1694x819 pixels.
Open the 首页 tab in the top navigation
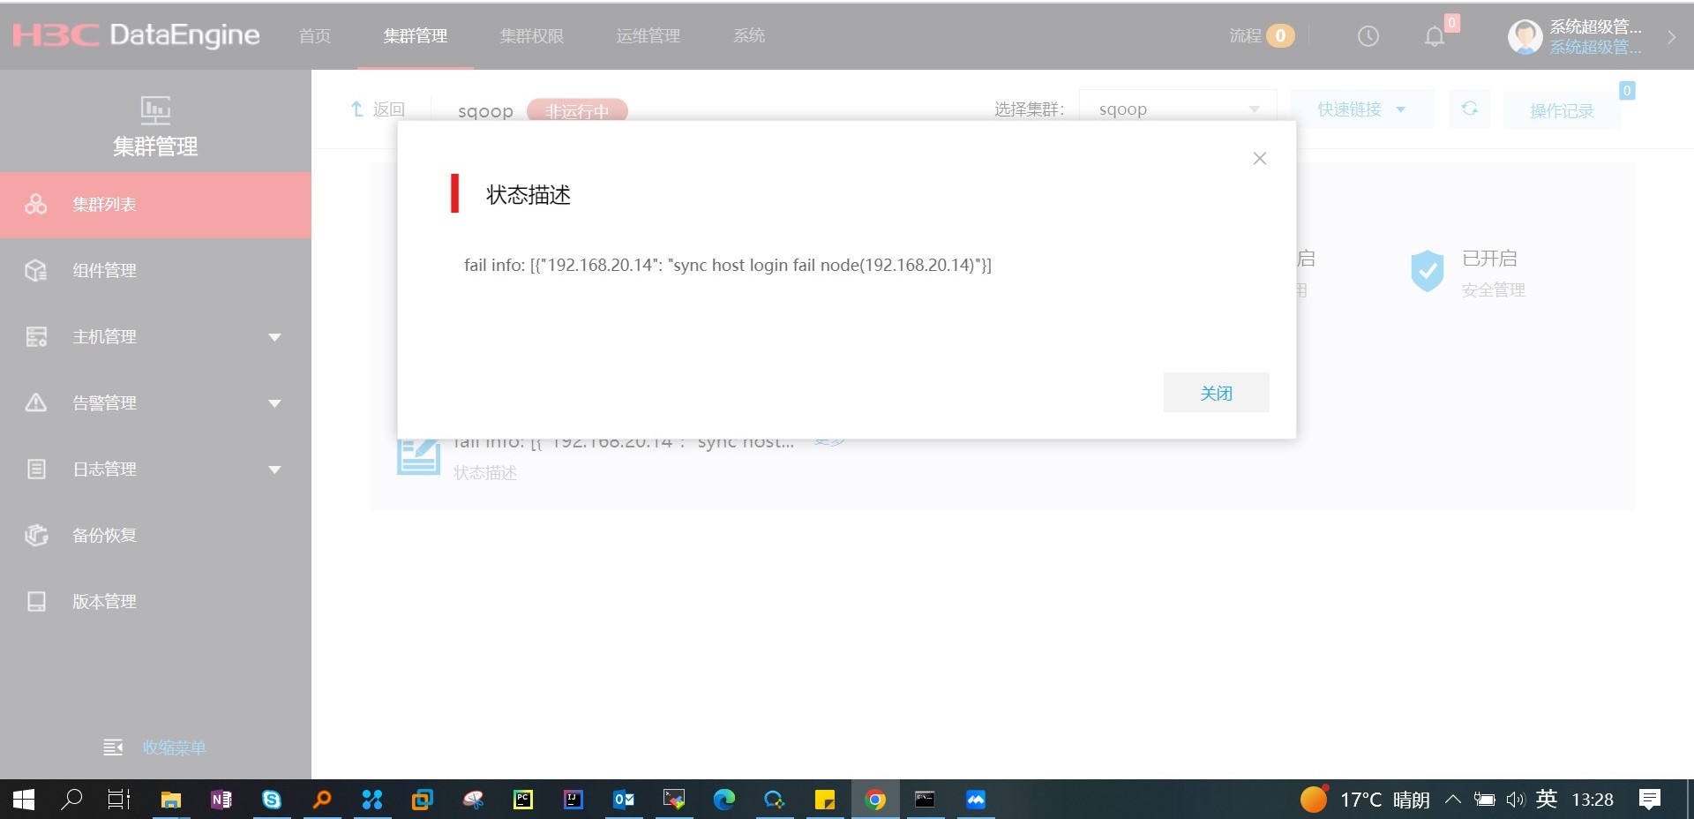[315, 36]
